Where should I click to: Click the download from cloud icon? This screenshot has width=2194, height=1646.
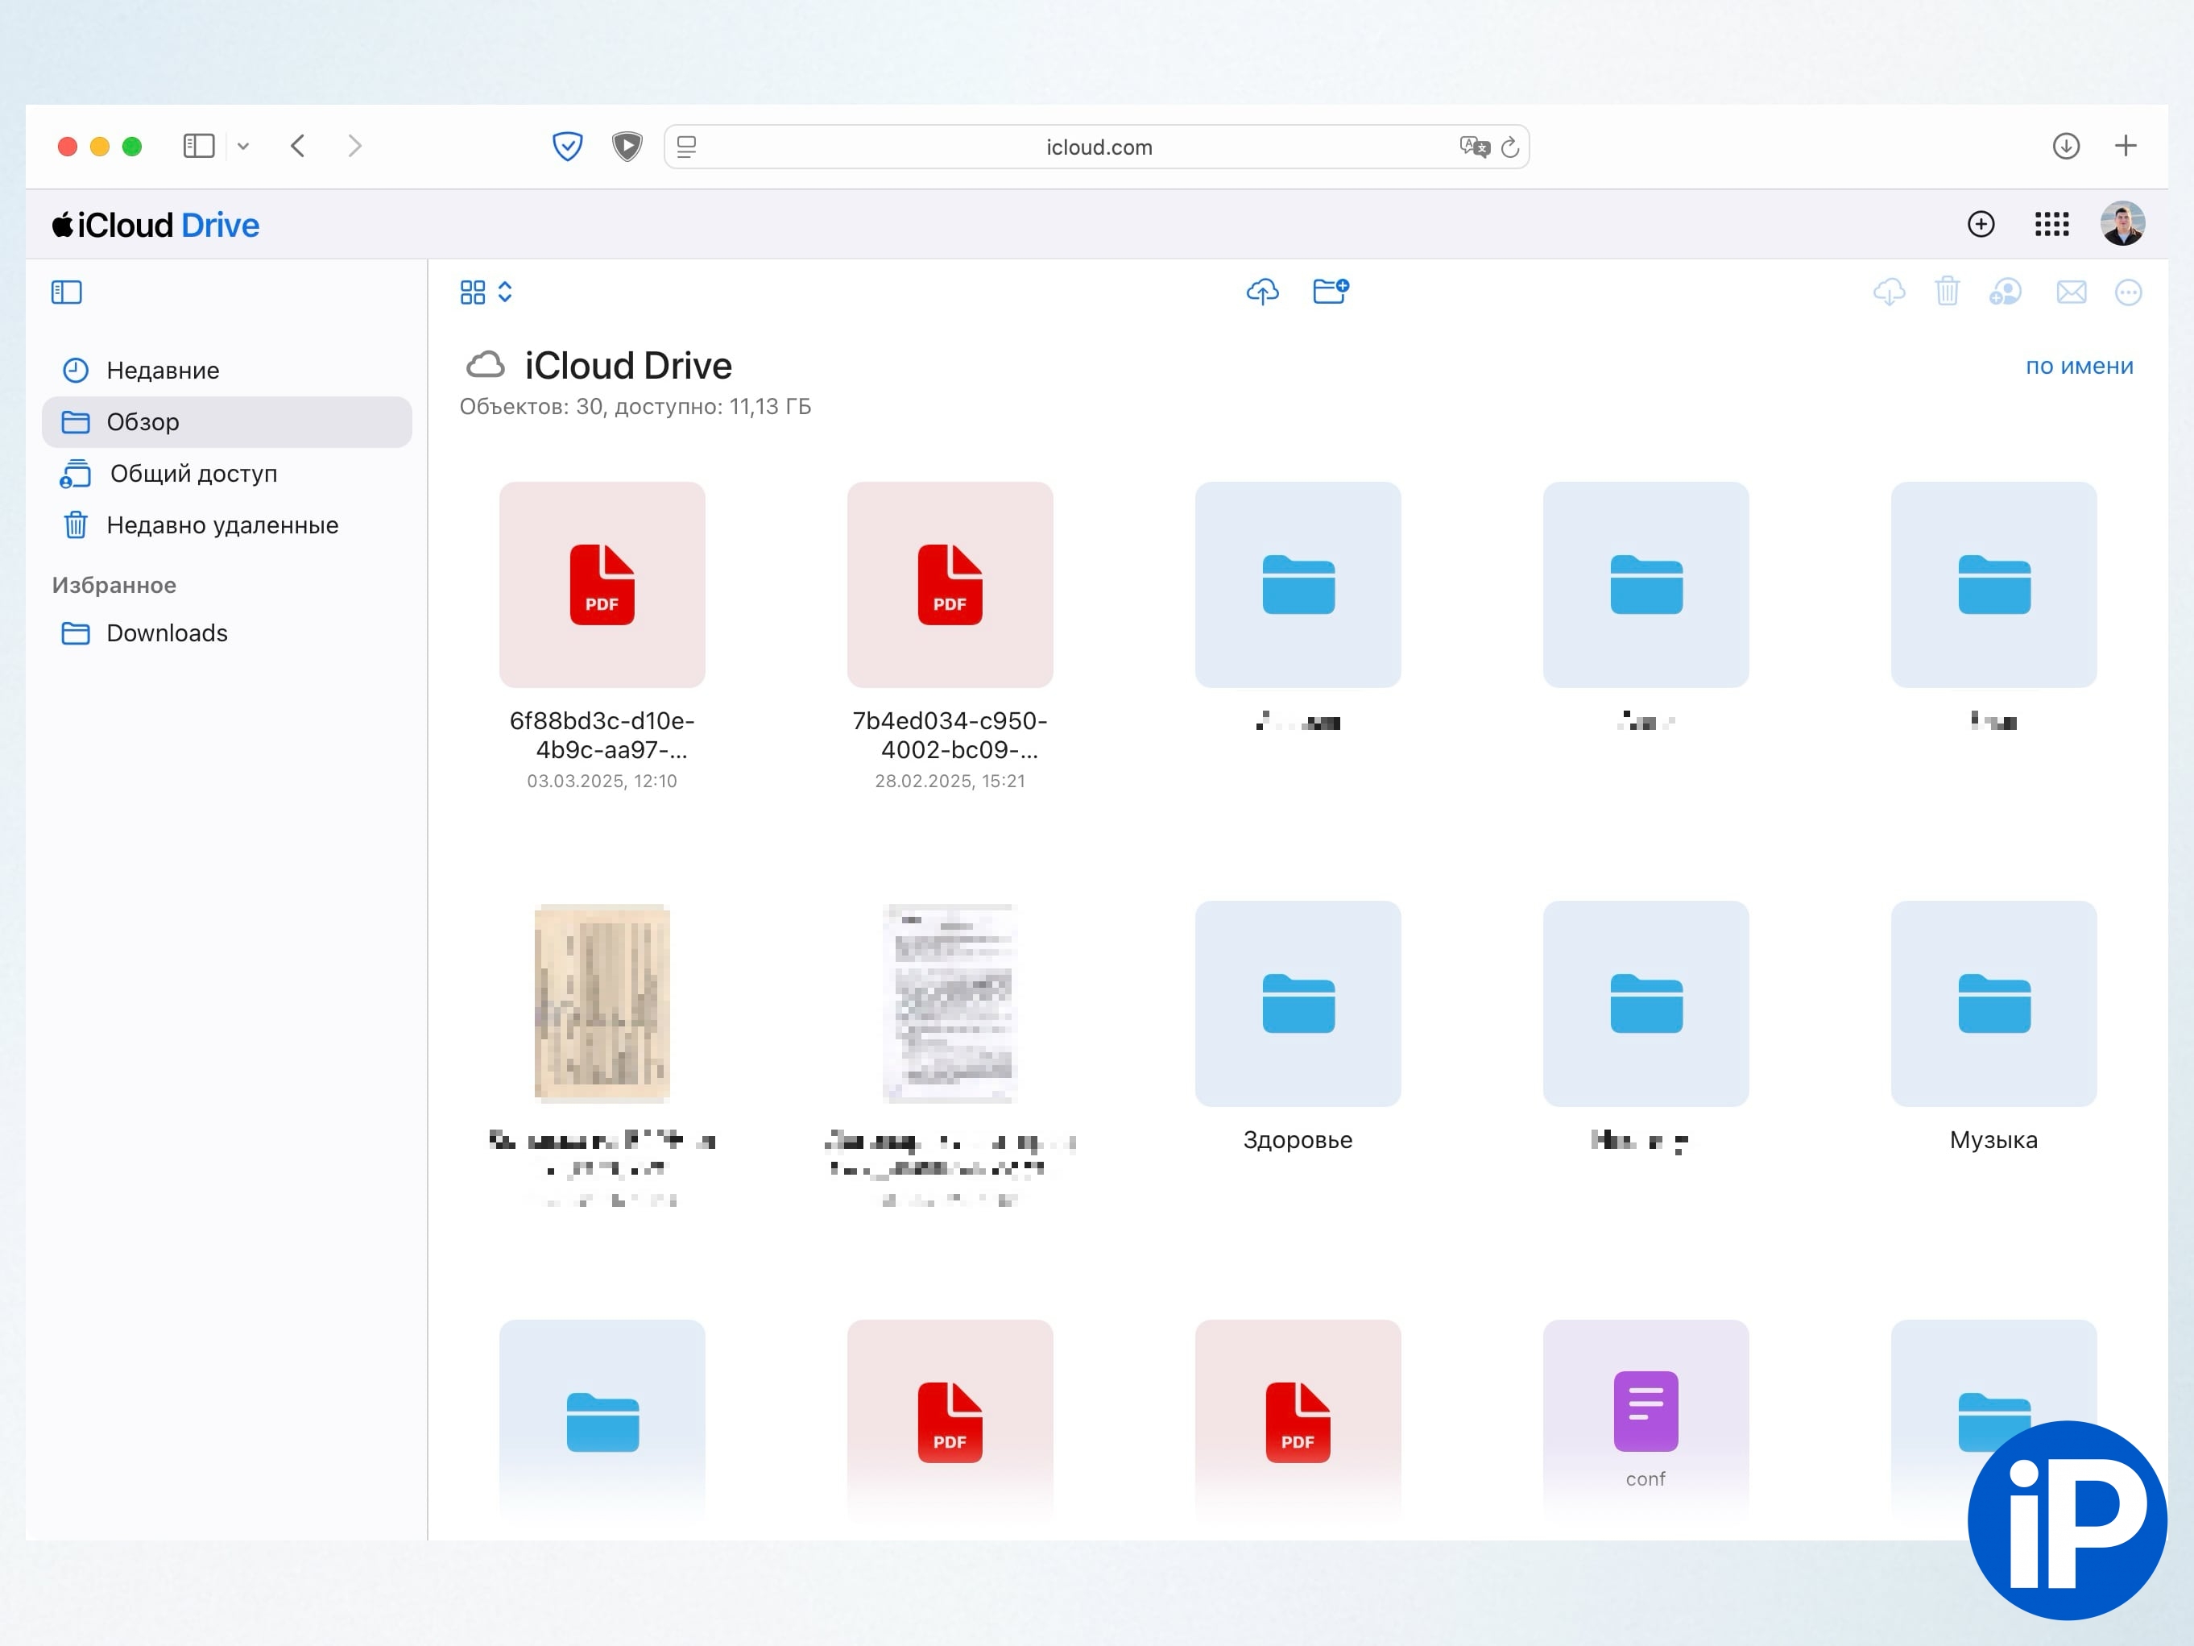[1889, 292]
